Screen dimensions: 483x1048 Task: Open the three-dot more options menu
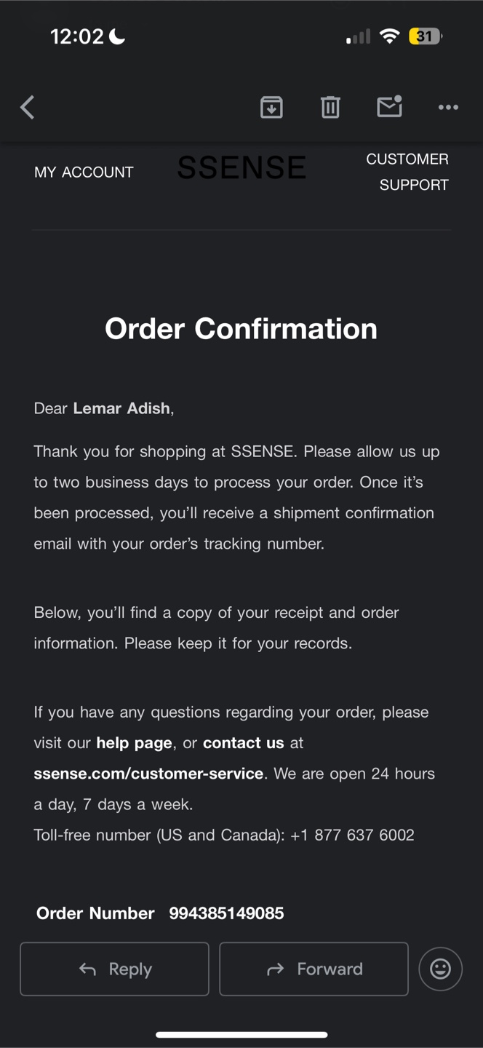point(448,108)
